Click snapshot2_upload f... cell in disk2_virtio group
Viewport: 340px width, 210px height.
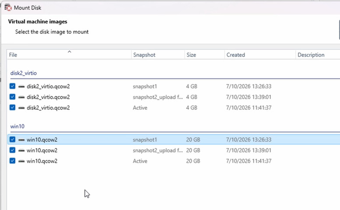(158, 97)
